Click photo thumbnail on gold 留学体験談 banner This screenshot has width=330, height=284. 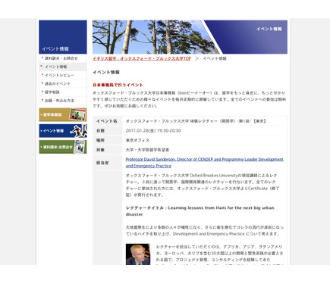click(77, 114)
